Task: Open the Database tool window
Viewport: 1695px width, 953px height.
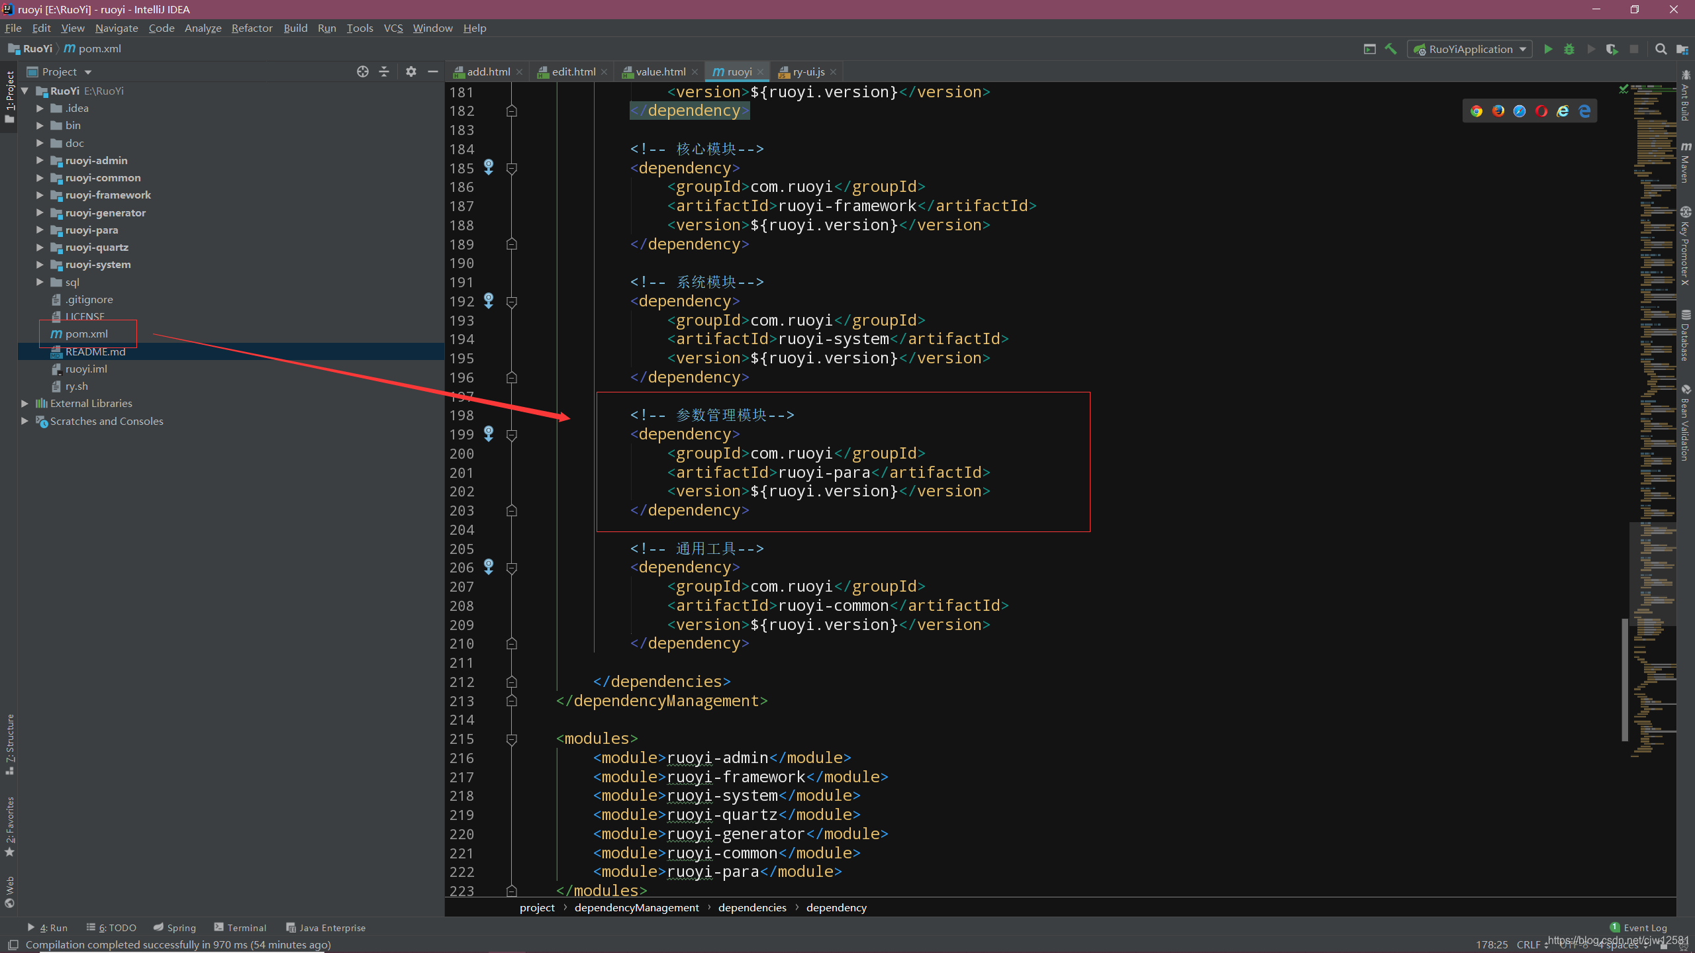Action: click(1686, 335)
